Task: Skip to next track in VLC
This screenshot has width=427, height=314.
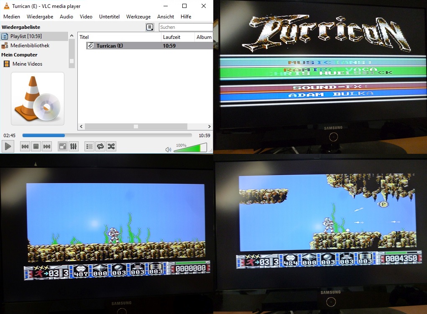Action: coord(47,146)
